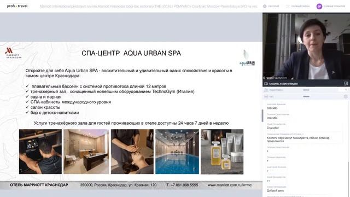Open the profi.travel logo link
The width and height of the screenshot is (350, 197).
17,6
